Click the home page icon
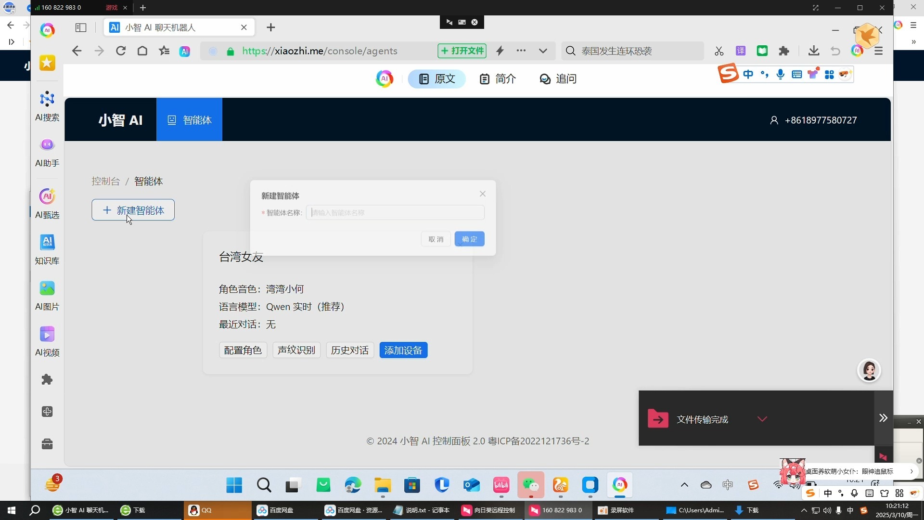 (x=142, y=51)
